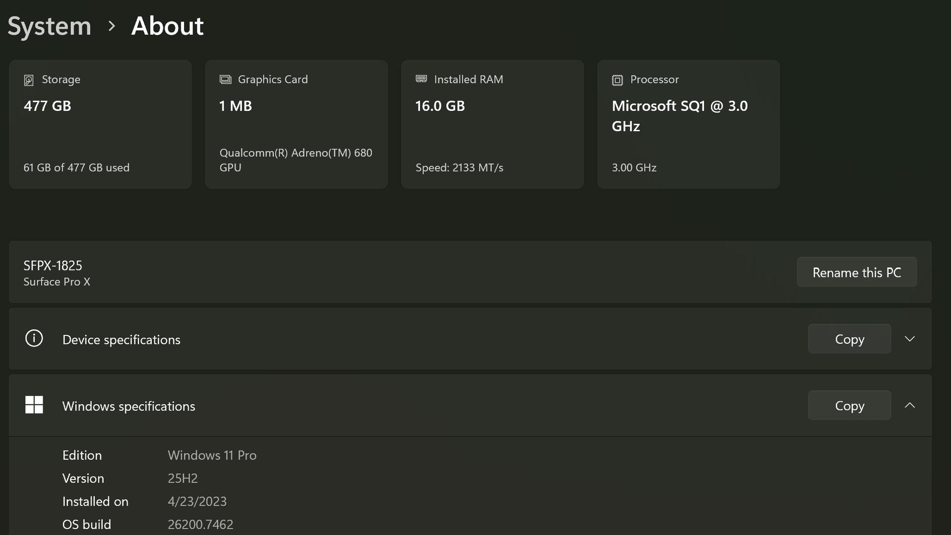Open the Installed RAM 16.0 GB card
Viewport: 951px width, 535px height.
tap(492, 124)
